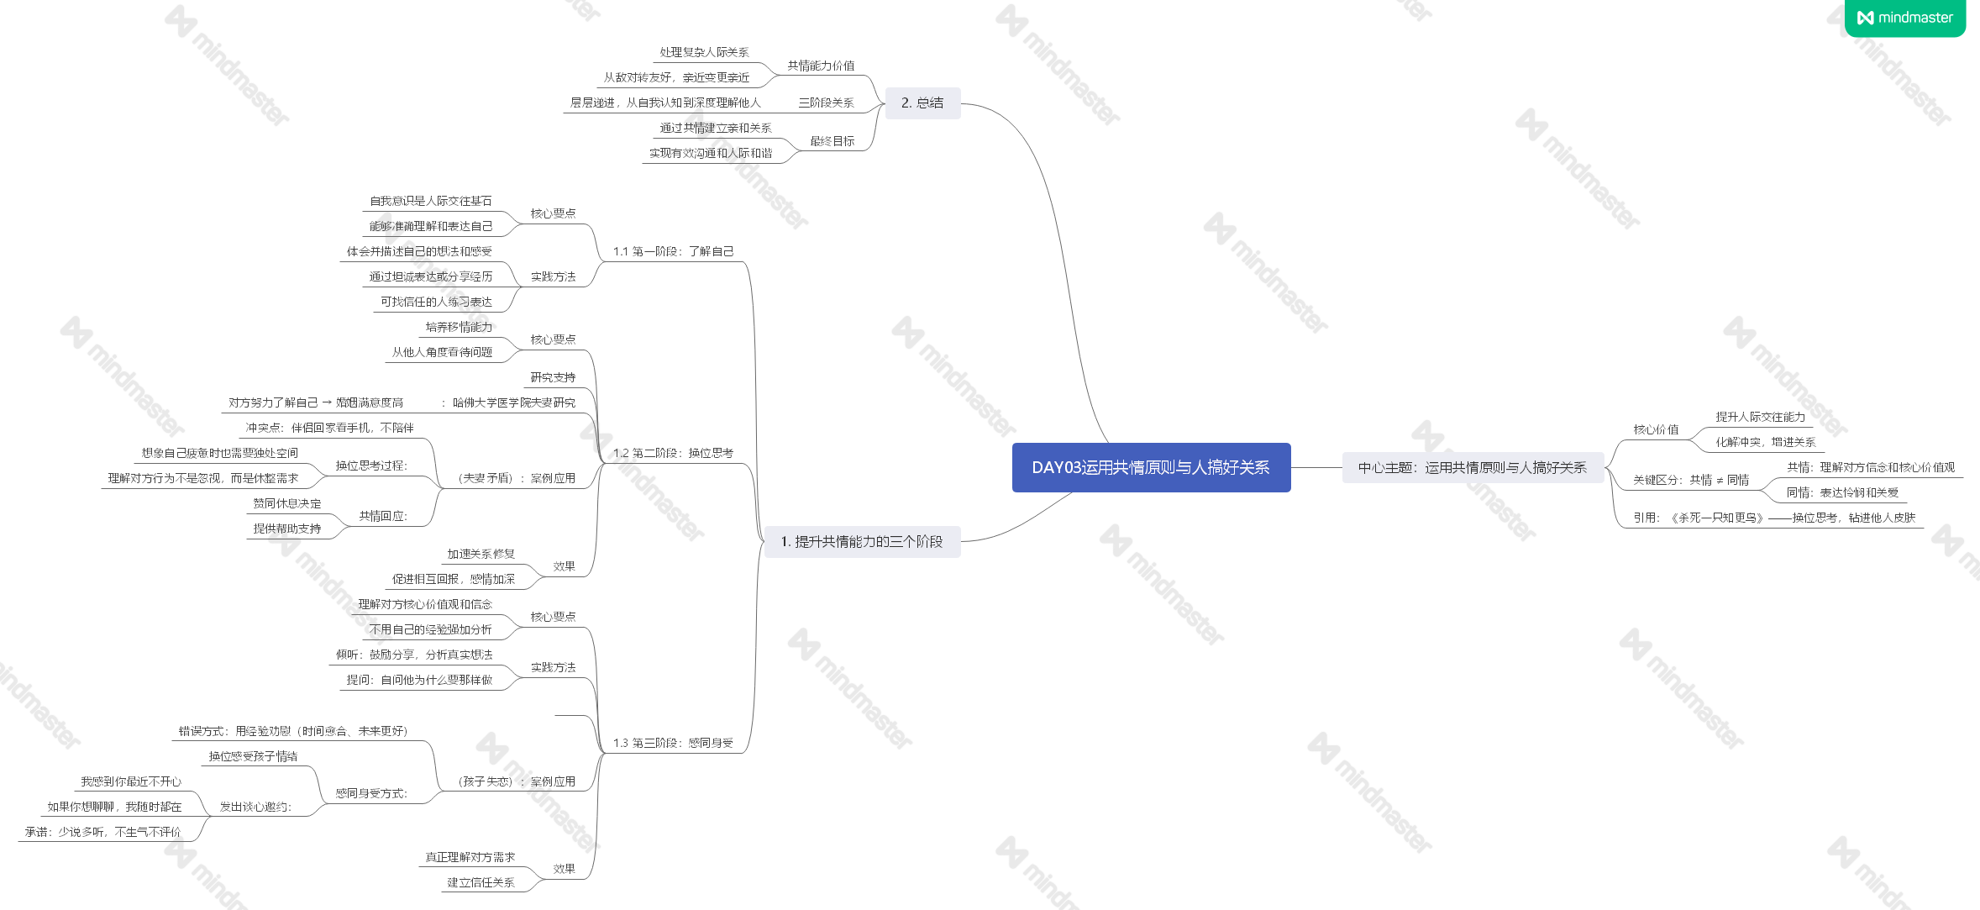Click '承诺：少说多听，不生气不评价' leaf
Image resolution: width=1980 pixels, height=910 pixels.
(102, 832)
